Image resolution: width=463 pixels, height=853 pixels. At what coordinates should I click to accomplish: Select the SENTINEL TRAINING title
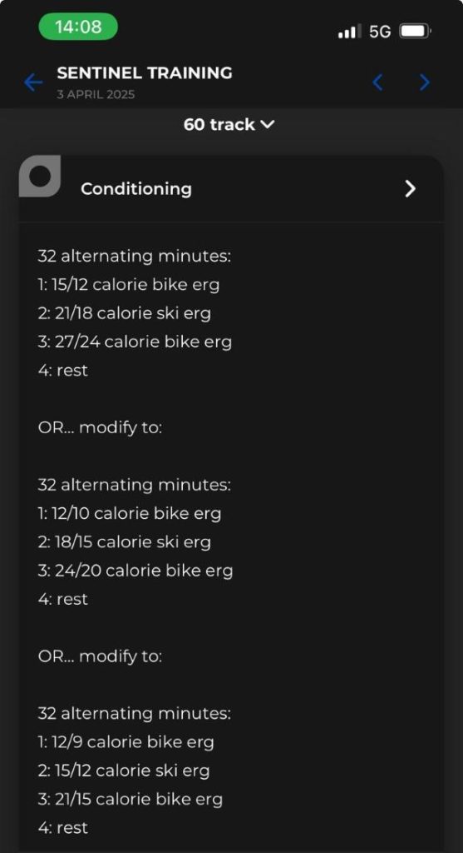point(145,73)
